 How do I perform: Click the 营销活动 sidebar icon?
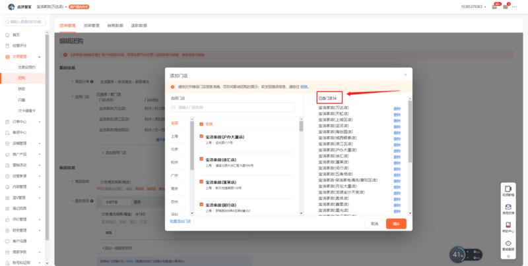[7, 165]
